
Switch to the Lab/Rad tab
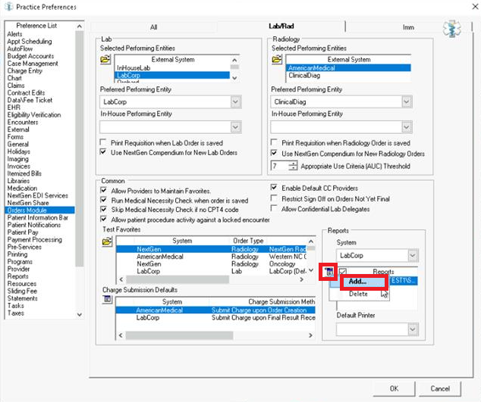[x=281, y=26]
